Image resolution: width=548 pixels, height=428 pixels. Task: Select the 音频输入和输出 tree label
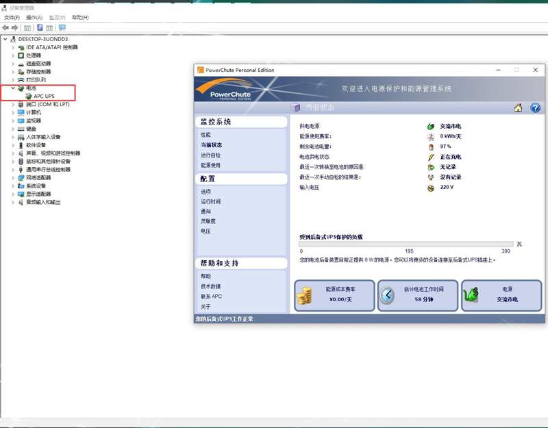tap(43, 202)
